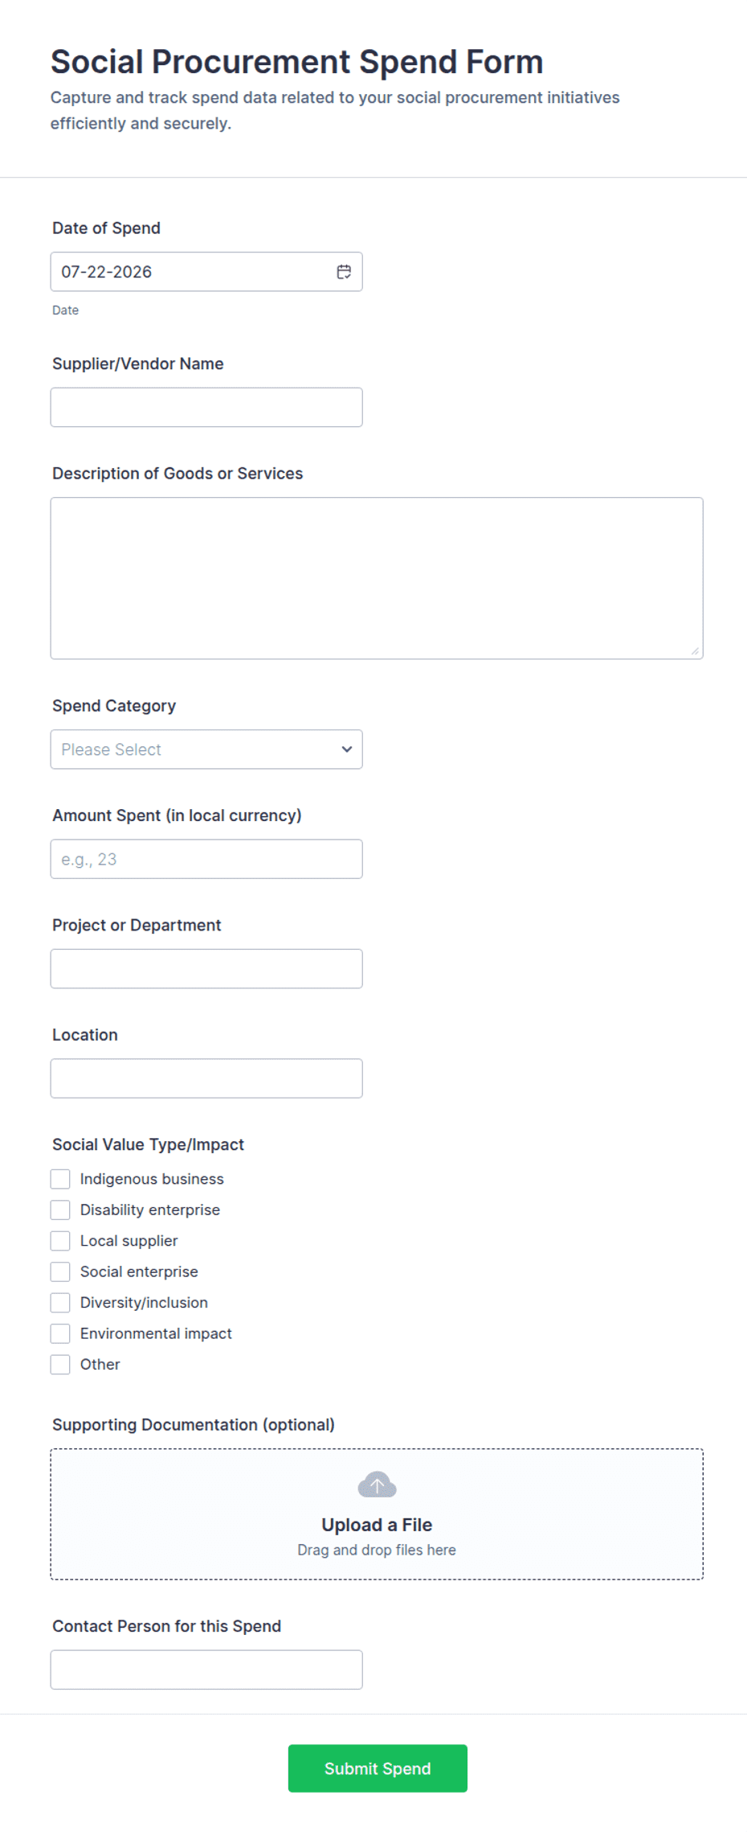747x1832 pixels.
Task: Open the calendar date picker icon
Action: [344, 272]
